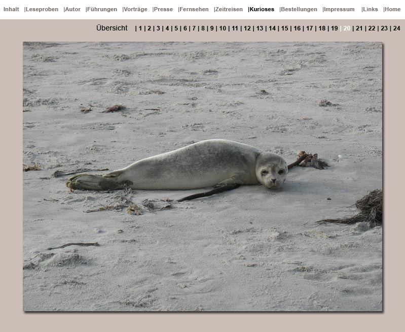The width and height of the screenshot is (405, 332).
Task: Go back to the Übersicht gallery overview
Action: tap(112, 28)
